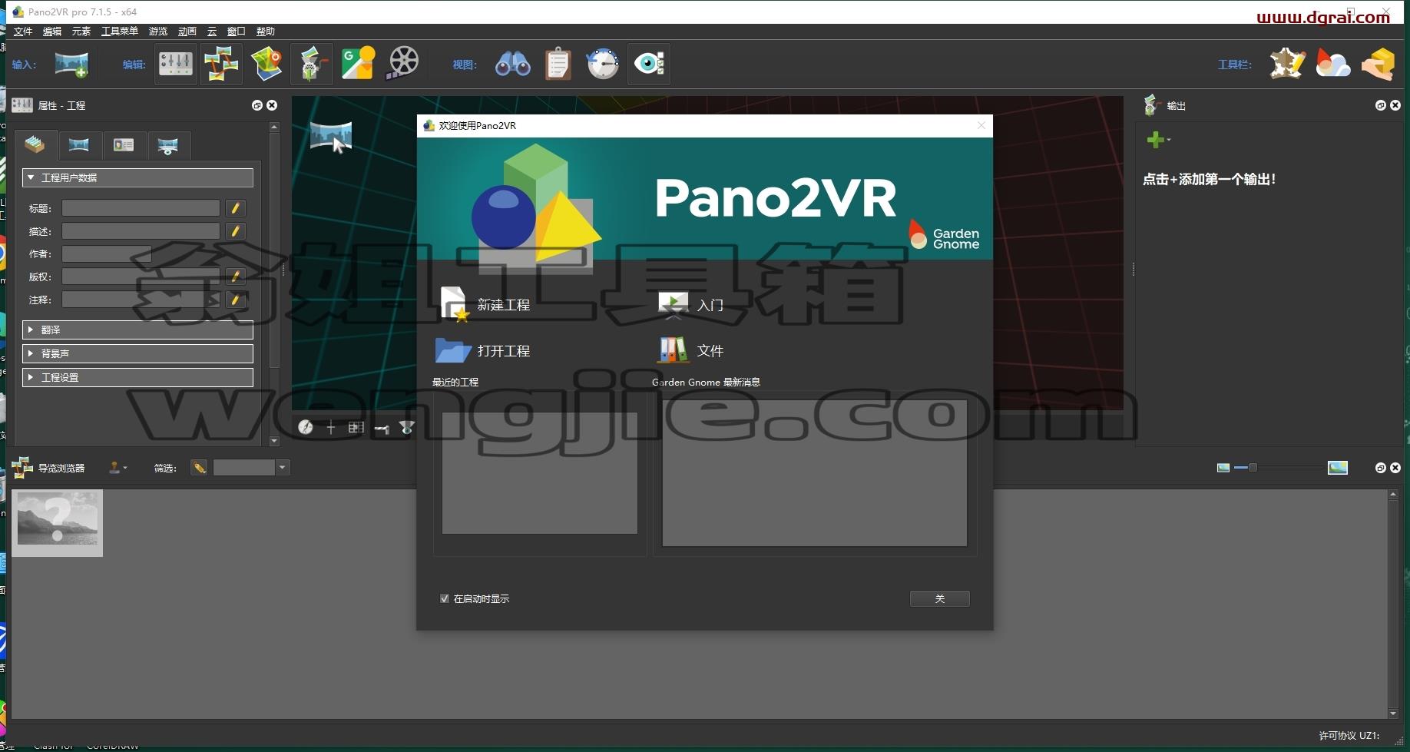Image resolution: width=1410 pixels, height=752 pixels.
Task: Click the edit pencil beside 版权 field
Action: coord(236,277)
